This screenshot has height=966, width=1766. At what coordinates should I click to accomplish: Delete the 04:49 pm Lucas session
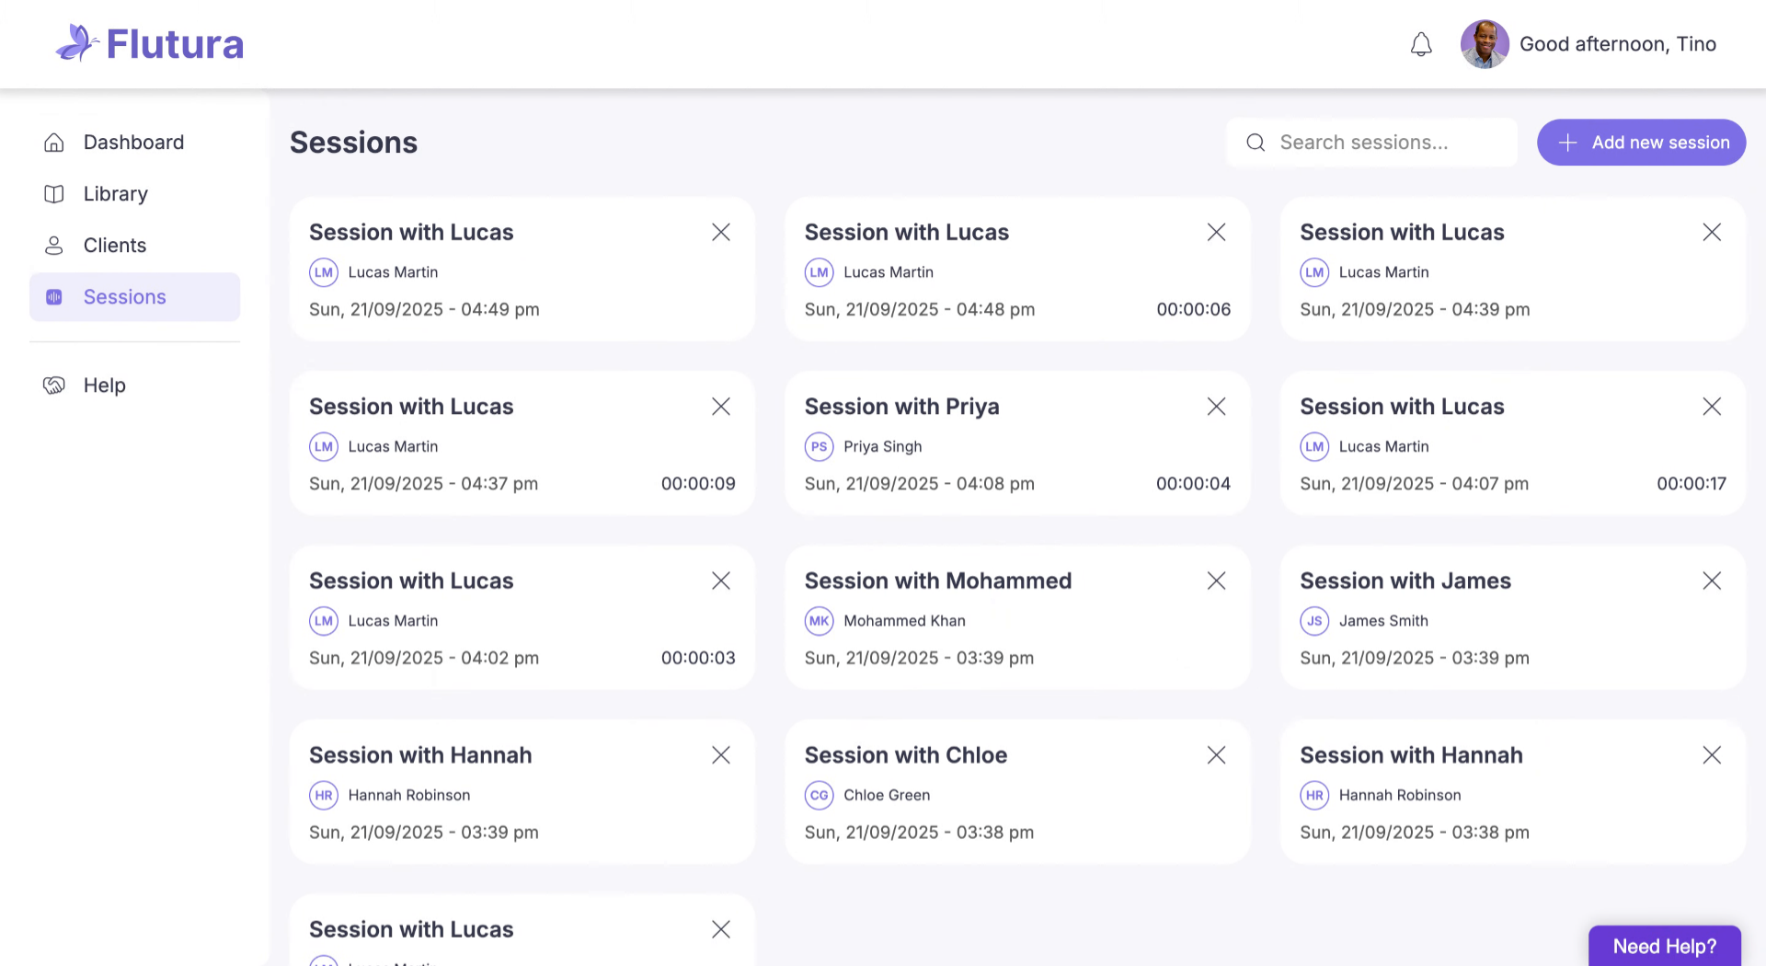721,233
